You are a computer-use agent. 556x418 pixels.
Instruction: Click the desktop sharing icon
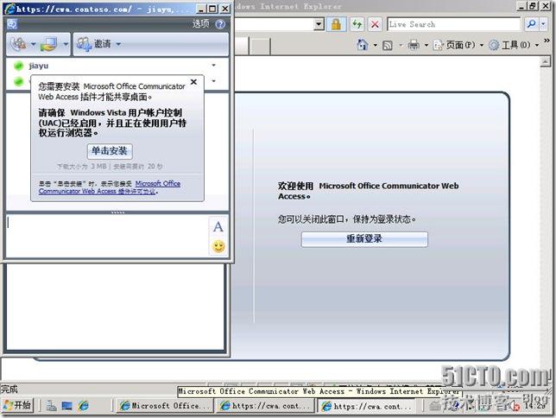(x=48, y=44)
